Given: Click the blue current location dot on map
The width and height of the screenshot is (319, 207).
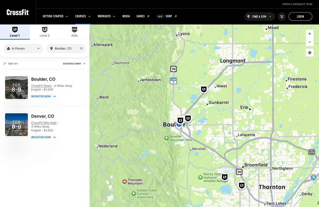Looking at the screenshot, I should tap(179, 125).
